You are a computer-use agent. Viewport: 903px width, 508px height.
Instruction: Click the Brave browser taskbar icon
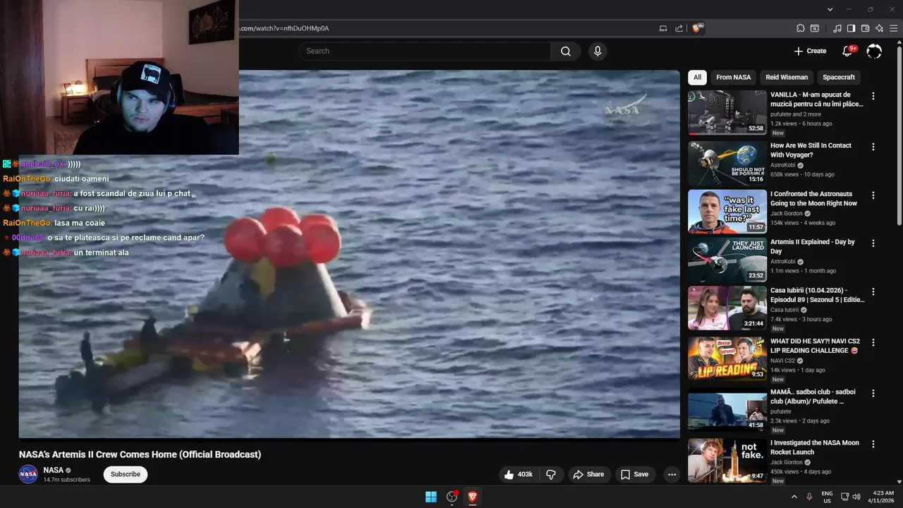[473, 497]
